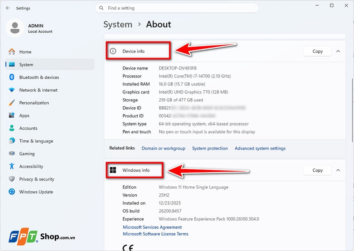Go to Network & internet settings
Screen dimensions: 354x251
click(x=50, y=90)
